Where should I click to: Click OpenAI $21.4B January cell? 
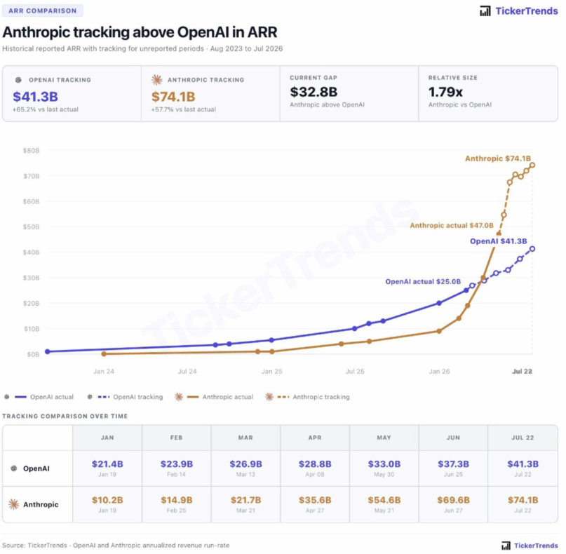107,468
